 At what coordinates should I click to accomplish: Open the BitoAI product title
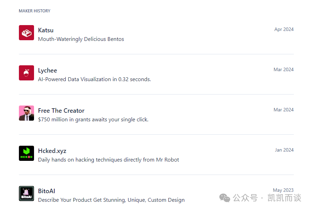click(46, 191)
